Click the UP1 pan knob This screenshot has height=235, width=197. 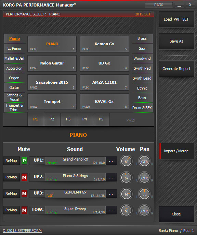(145, 162)
